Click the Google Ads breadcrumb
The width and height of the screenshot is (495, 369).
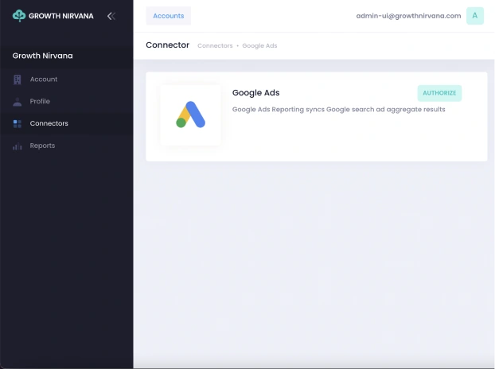259,46
